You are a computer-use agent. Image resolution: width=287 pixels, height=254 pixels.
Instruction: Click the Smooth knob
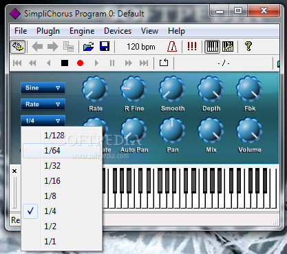[172, 89]
